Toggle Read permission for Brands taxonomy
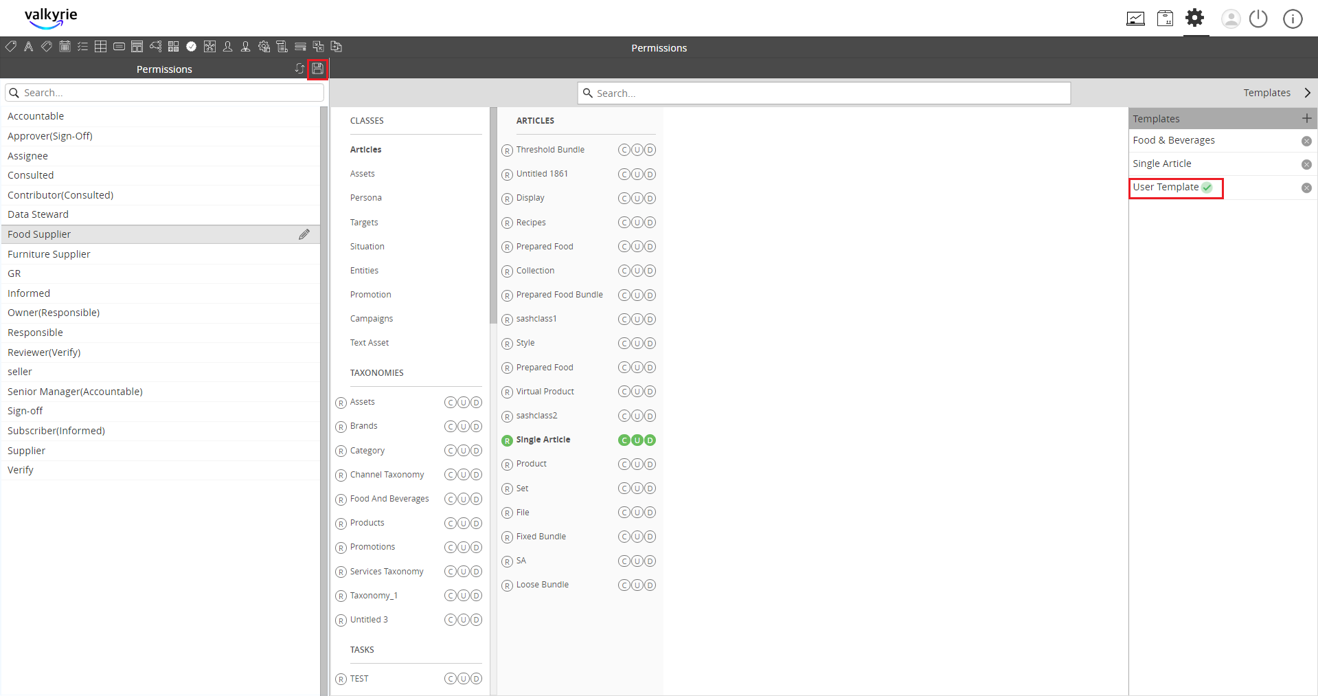Screen dimensions: 1318x696 [341, 427]
